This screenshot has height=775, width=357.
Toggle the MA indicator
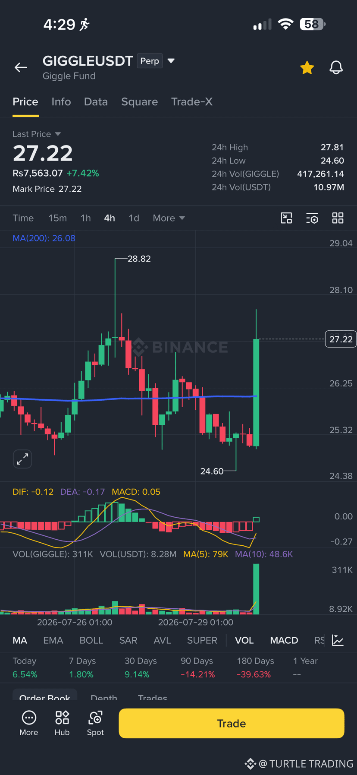pyautogui.click(x=20, y=640)
